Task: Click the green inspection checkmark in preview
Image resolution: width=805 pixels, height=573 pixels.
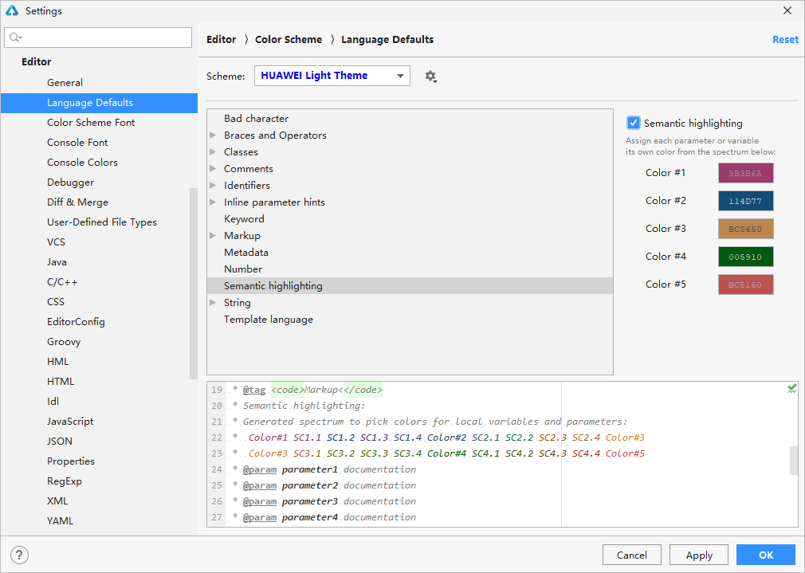Action: click(791, 389)
